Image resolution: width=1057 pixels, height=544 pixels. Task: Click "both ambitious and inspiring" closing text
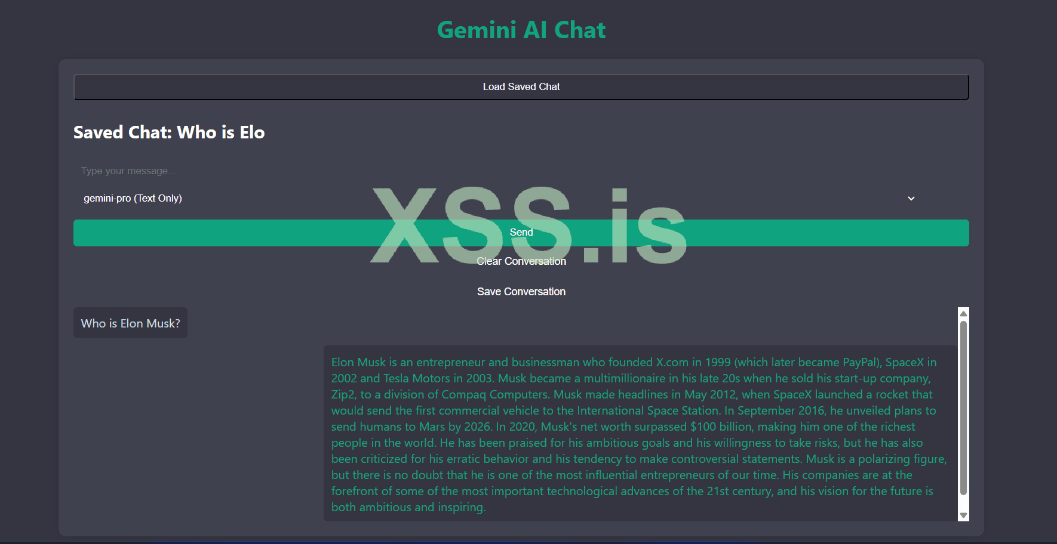pyautogui.click(x=408, y=508)
